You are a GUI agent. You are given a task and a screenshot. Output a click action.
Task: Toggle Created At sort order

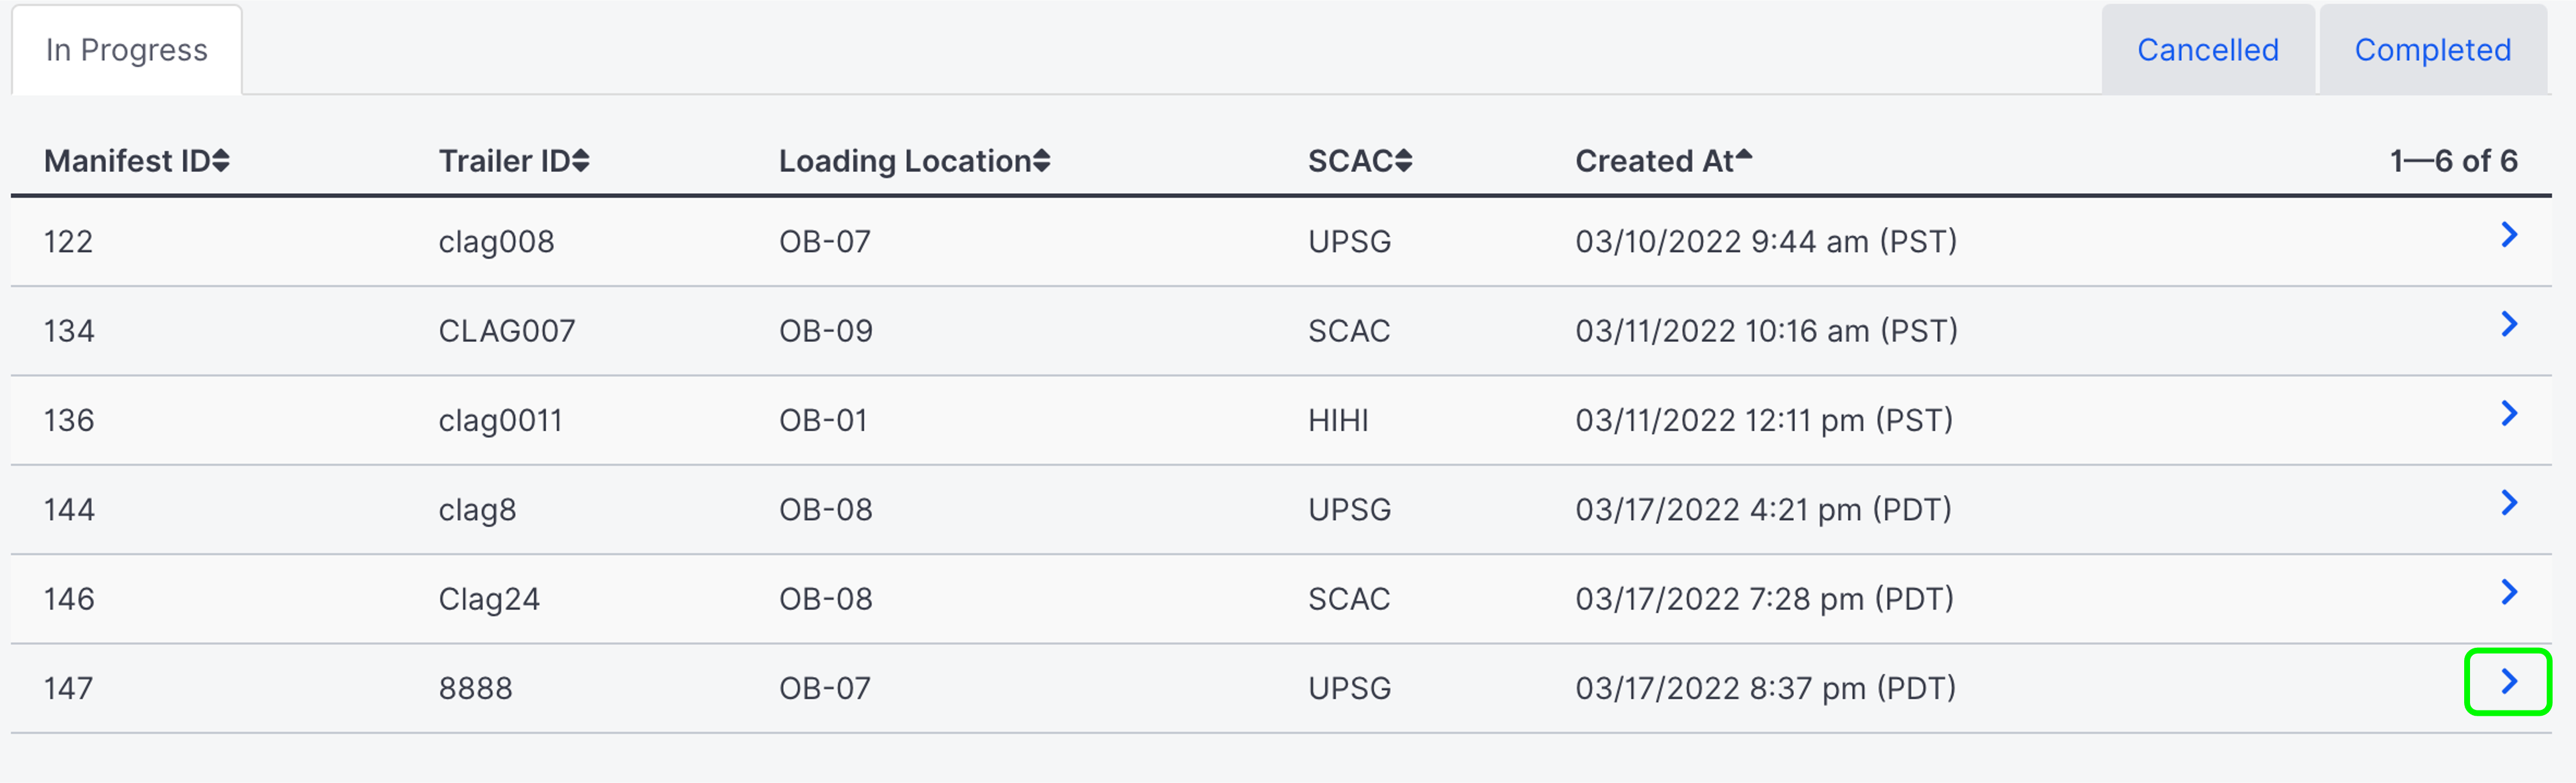[1663, 161]
